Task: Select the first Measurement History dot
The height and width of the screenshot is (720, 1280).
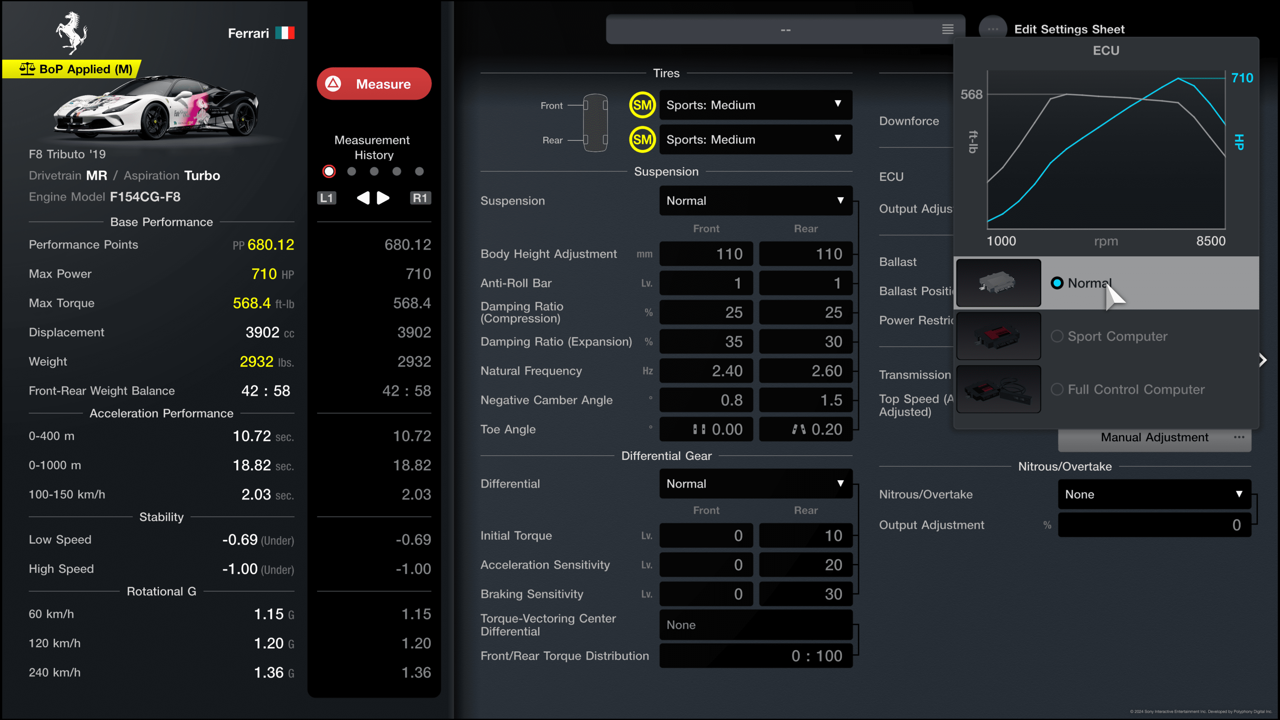Action: [329, 171]
